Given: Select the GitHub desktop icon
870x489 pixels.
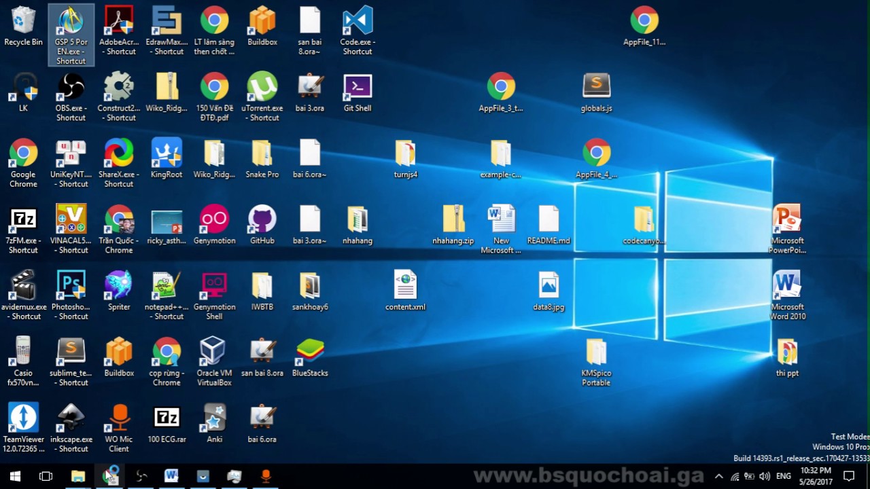Looking at the screenshot, I should point(262,225).
